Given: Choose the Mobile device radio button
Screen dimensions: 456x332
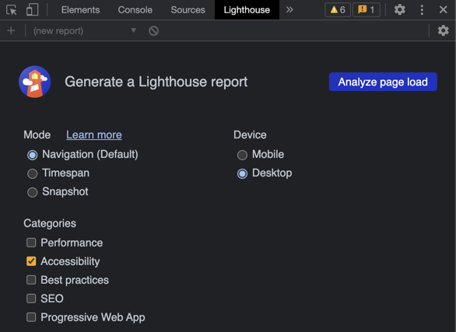Looking at the screenshot, I should pyautogui.click(x=242, y=155).
